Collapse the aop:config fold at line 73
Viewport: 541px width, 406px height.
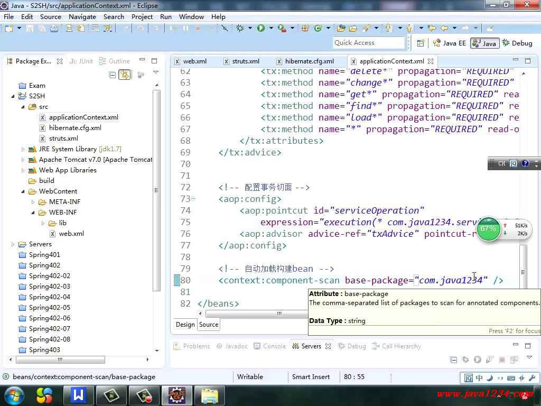193,199
